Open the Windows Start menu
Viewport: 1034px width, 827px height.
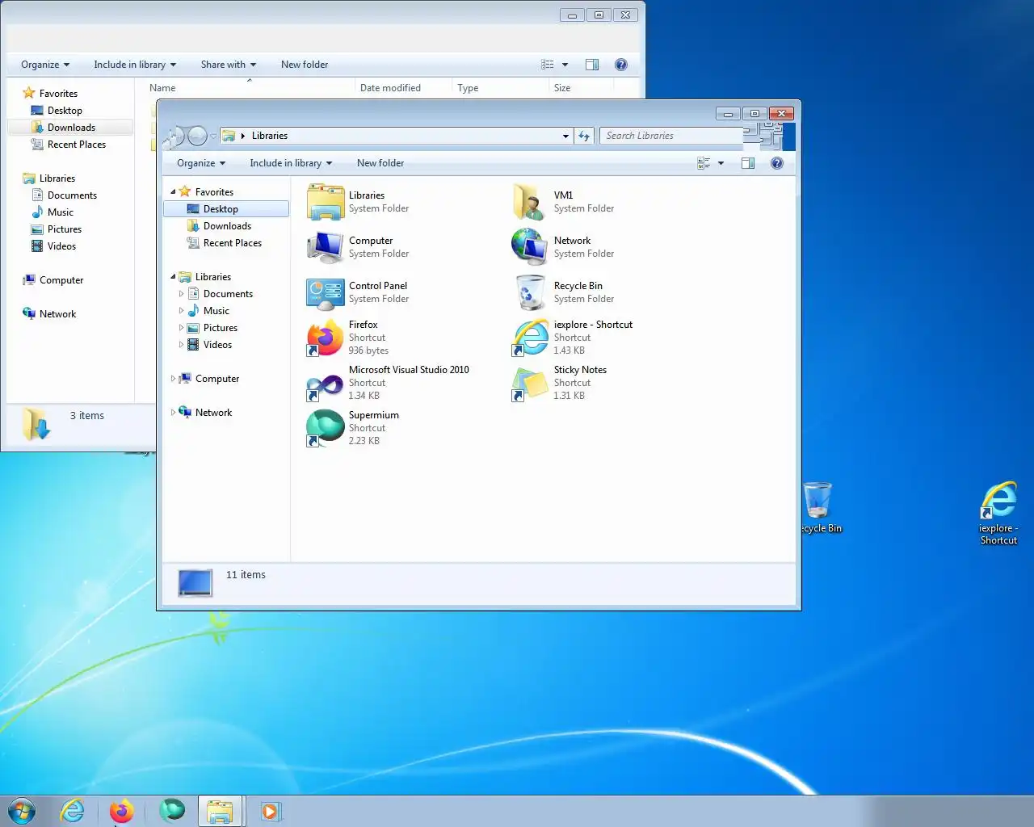pos(22,811)
